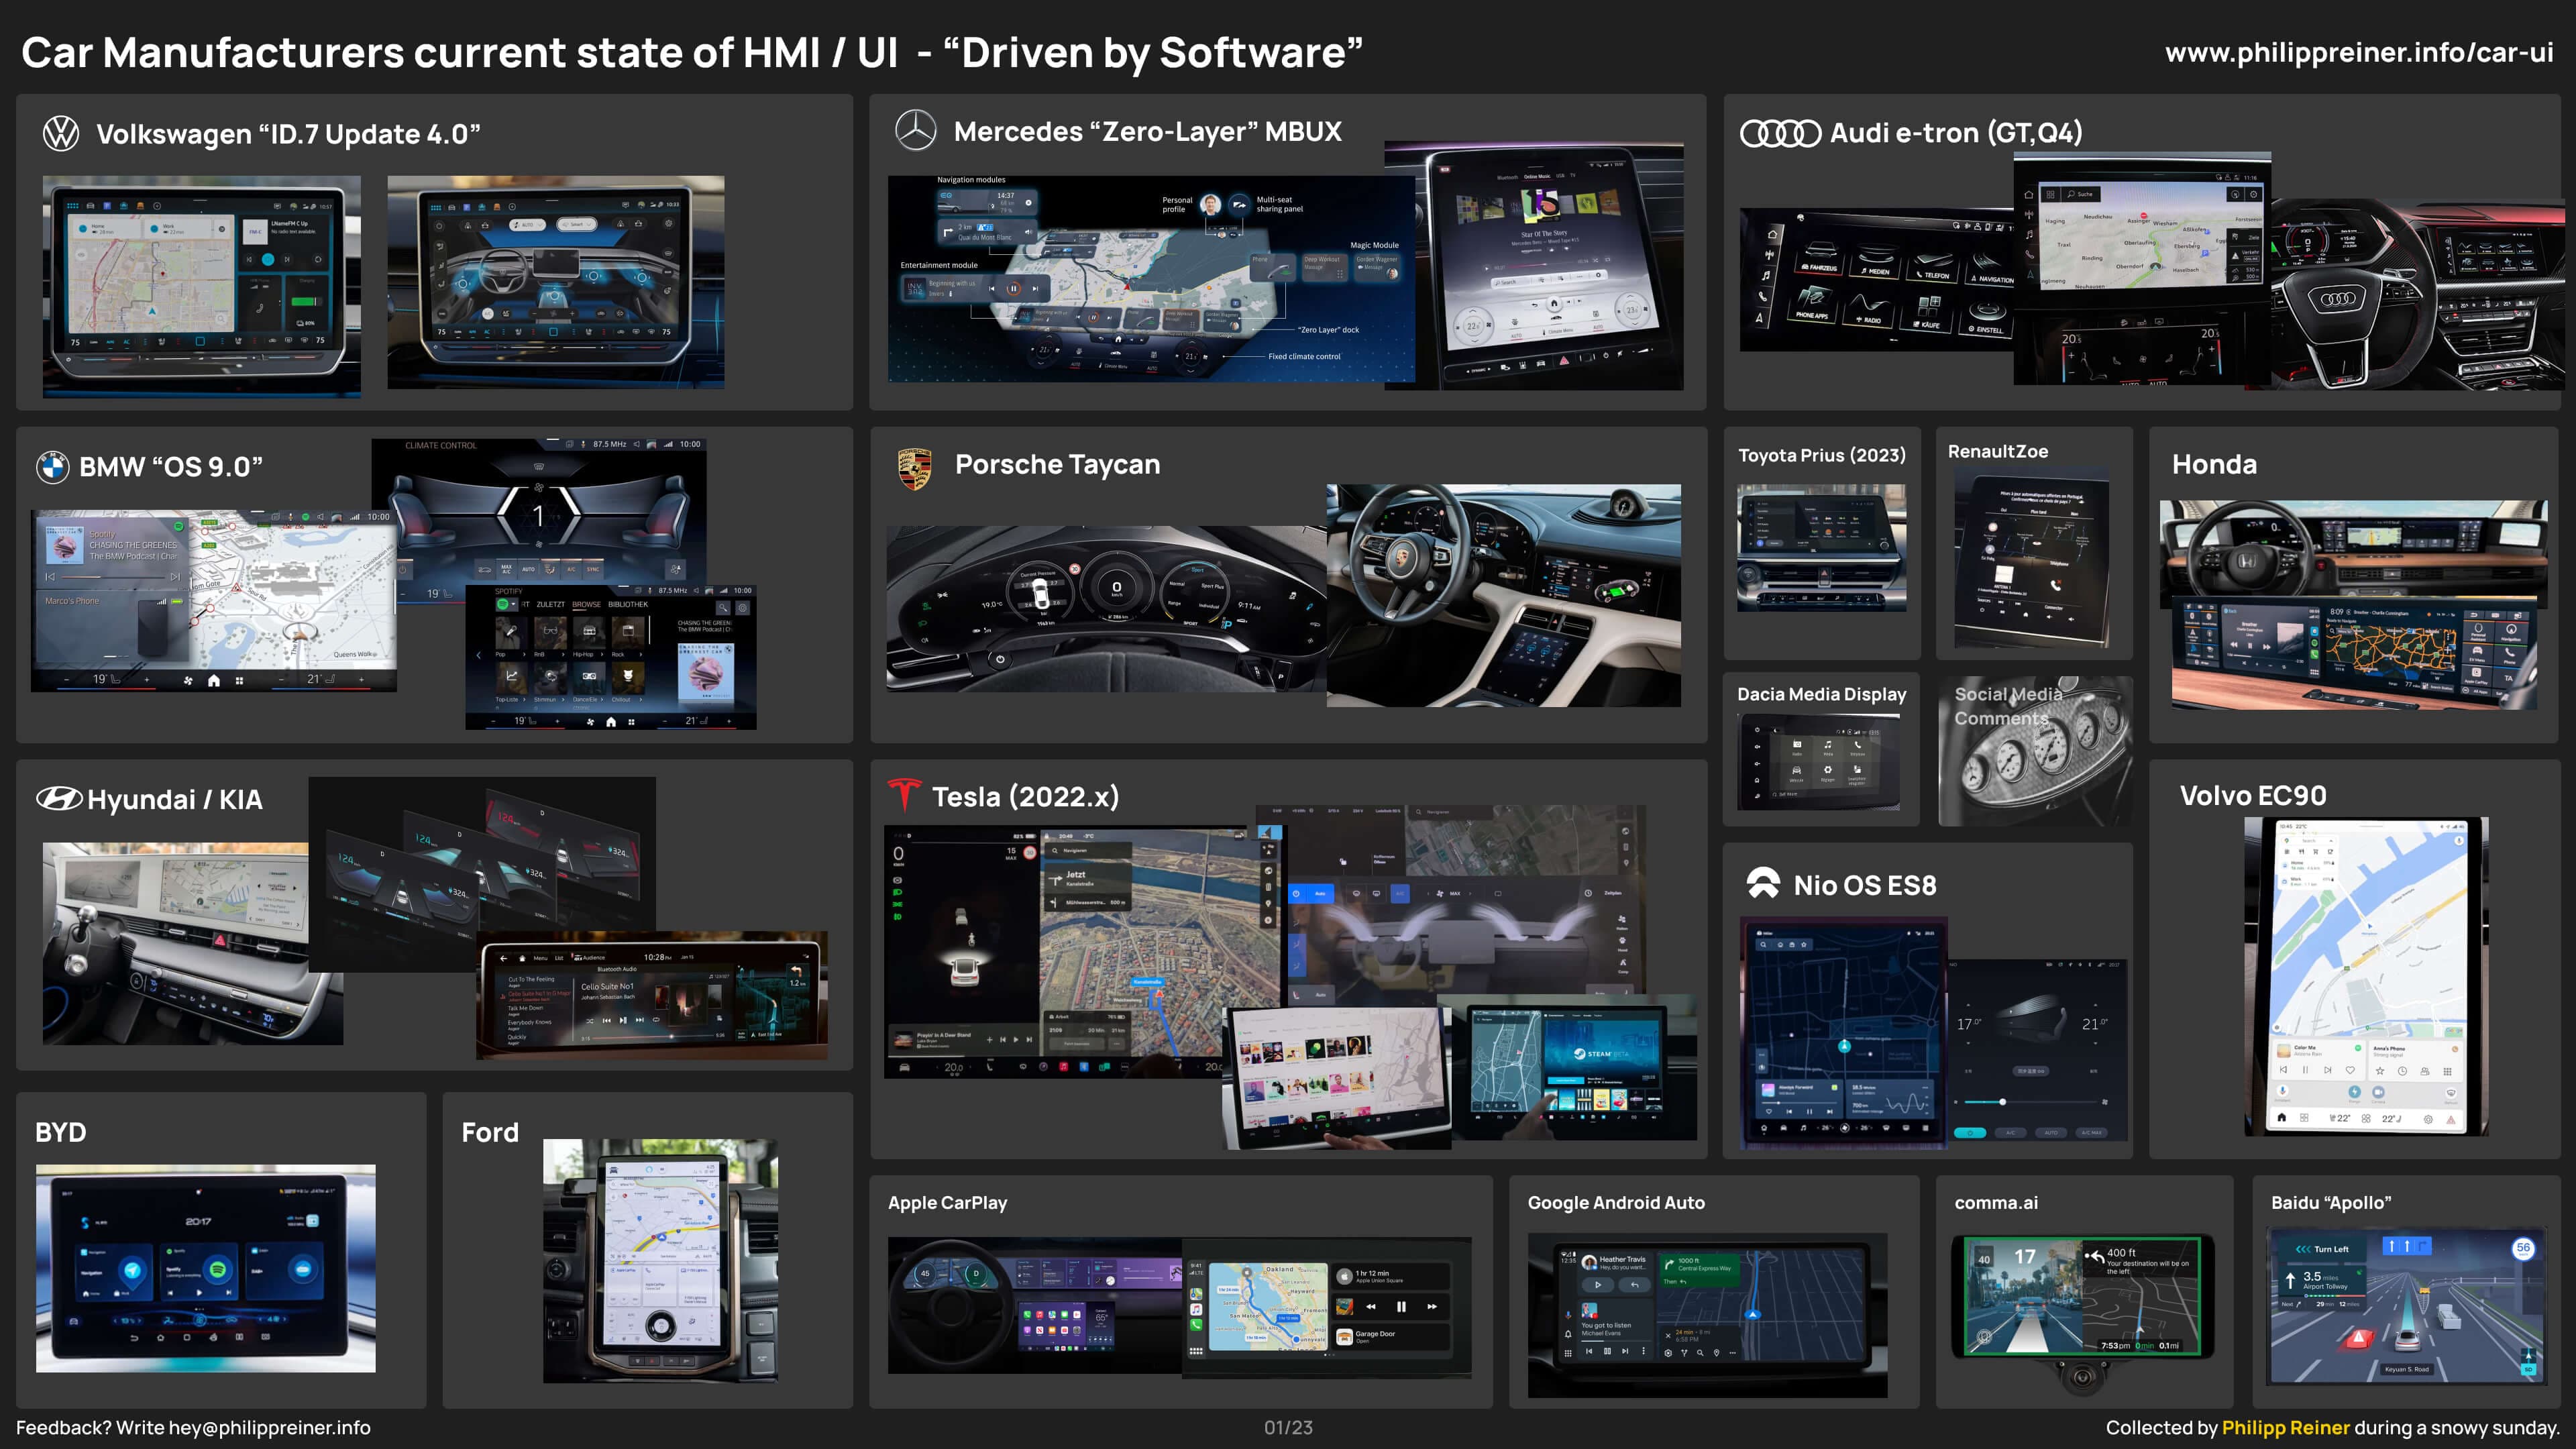Image resolution: width=2576 pixels, height=1449 pixels.
Task: Open the Dacia Media Display image
Action: coord(1818,762)
